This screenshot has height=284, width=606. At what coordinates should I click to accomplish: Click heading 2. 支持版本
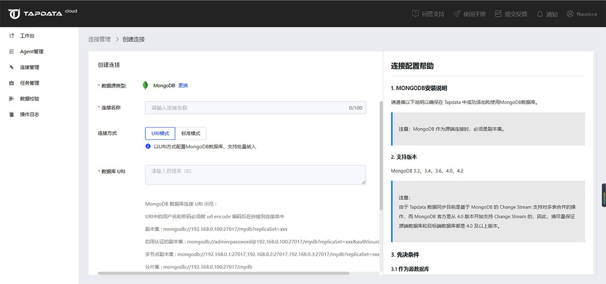coord(404,157)
